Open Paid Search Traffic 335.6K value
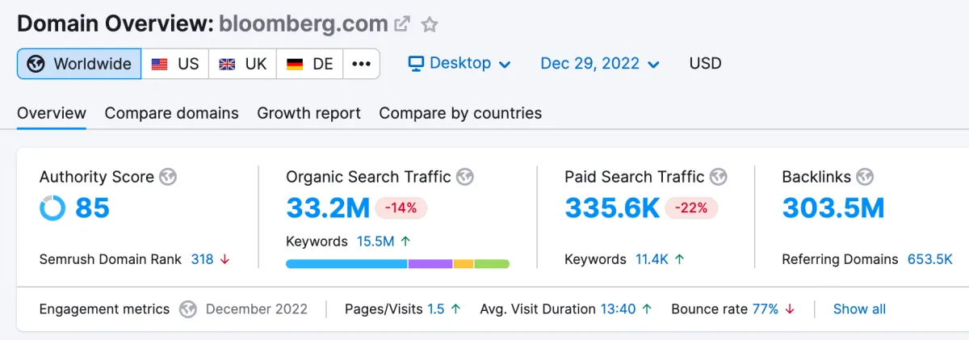 612,208
